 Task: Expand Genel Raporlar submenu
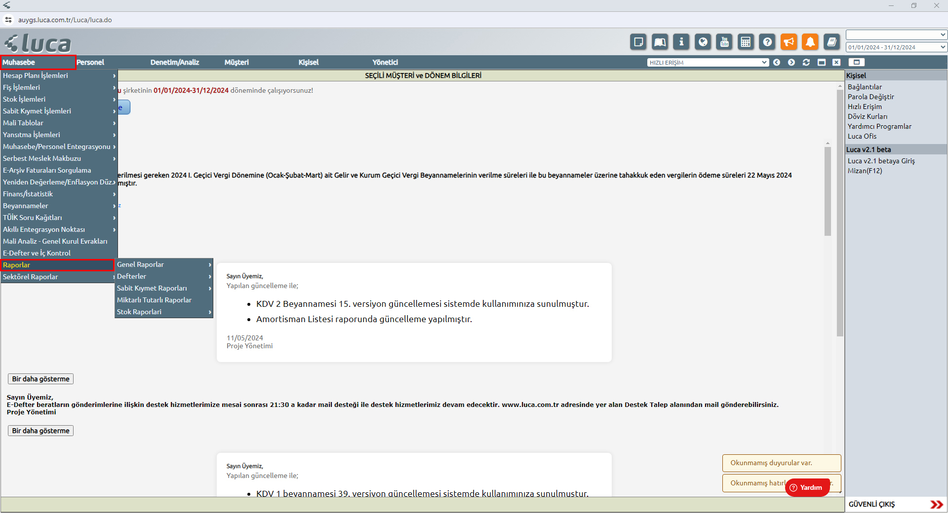(x=164, y=264)
